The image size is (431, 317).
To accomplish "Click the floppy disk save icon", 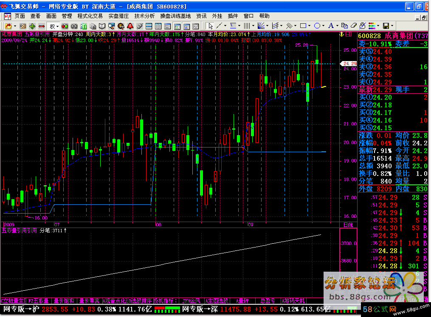I will click(386, 26).
